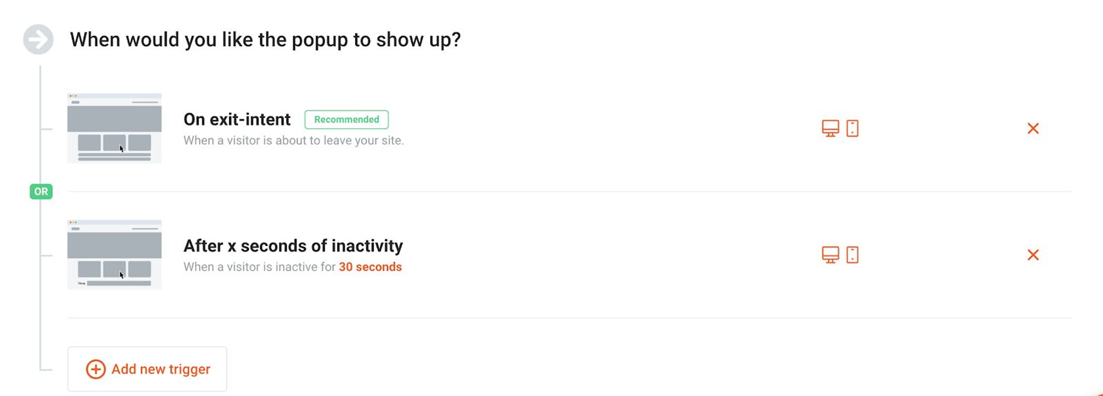The image size is (1103, 396).
Task: Remove the On exit-intent trigger
Action: (1033, 128)
